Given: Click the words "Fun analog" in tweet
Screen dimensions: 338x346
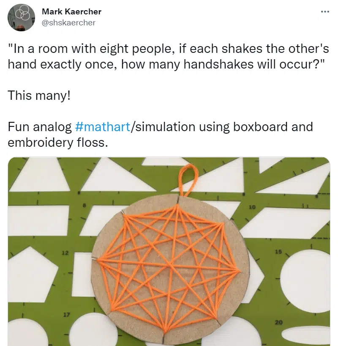Looking at the screenshot, I should (x=40, y=127).
